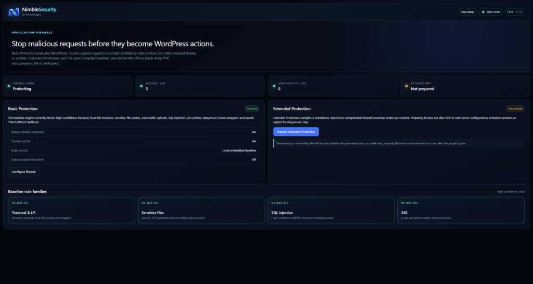The width and height of the screenshot is (533, 284).
Task: Click the NS-WAF-01x rule code
Action: point(20,203)
